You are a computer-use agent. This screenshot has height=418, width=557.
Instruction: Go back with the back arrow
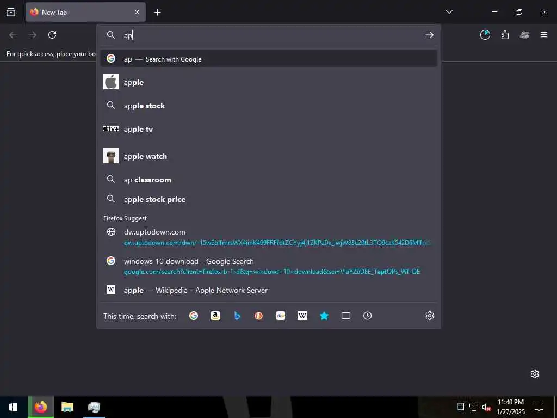pyautogui.click(x=13, y=35)
